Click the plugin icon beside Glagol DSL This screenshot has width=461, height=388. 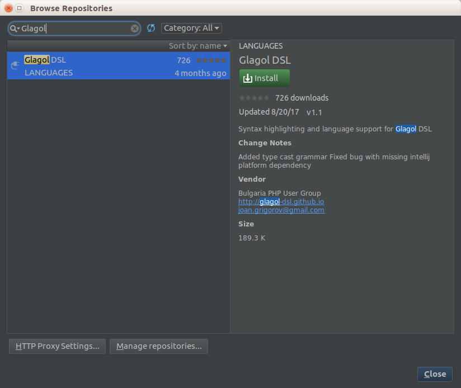15,65
